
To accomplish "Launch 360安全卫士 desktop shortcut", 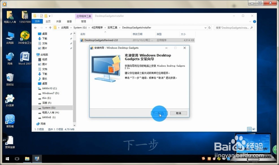I will 25,38.
